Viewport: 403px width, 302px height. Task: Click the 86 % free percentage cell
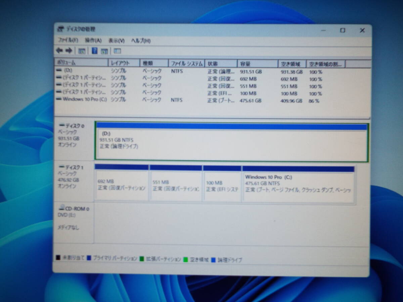(314, 101)
